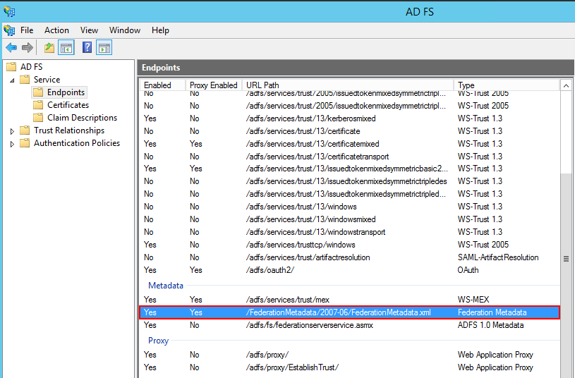
Task: Click the Forward arrow toolbar icon
Action: (28, 48)
